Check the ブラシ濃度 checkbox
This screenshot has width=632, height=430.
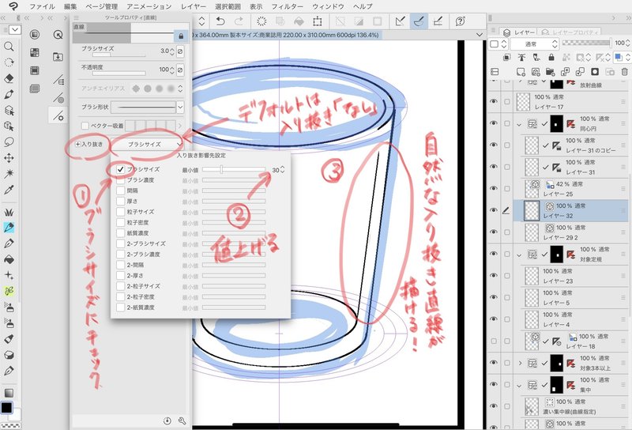pyautogui.click(x=120, y=180)
